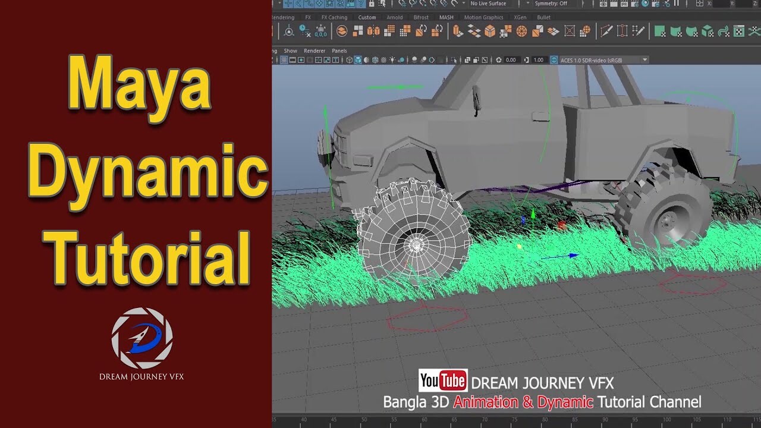Screen dimensions: 761x428
Task: Click the Resolution Gate icon in viewport bar
Action: (301, 59)
